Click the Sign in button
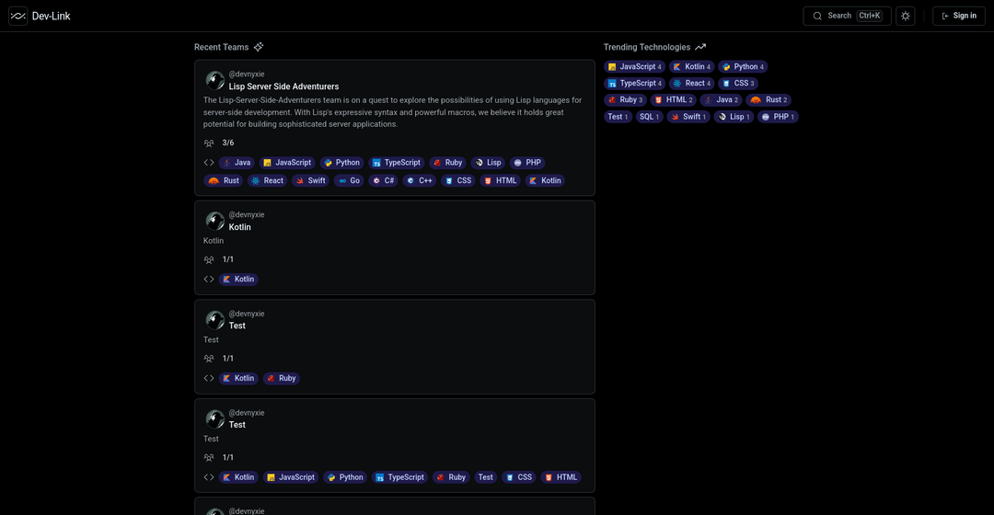 click(x=958, y=16)
